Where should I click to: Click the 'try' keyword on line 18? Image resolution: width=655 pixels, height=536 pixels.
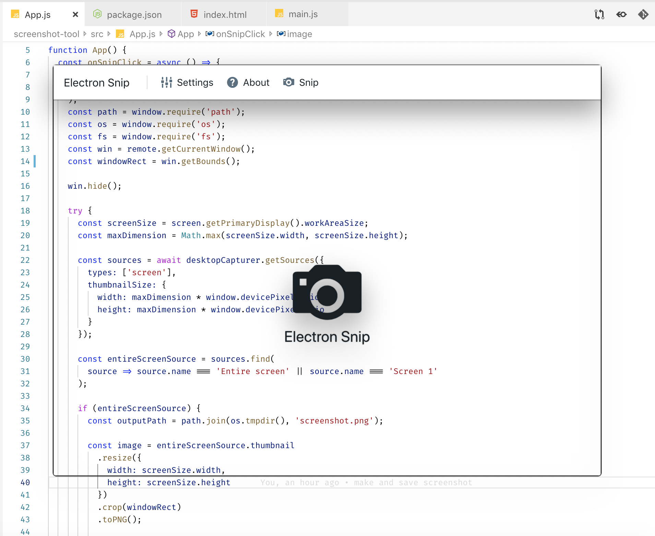(75, 211)
